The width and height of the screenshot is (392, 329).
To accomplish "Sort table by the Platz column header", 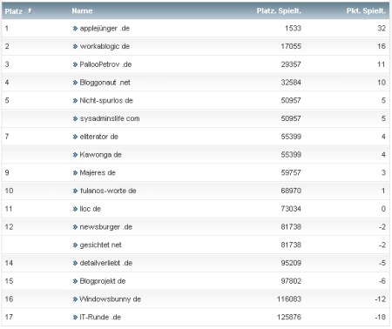I will (x=14, y=11).
